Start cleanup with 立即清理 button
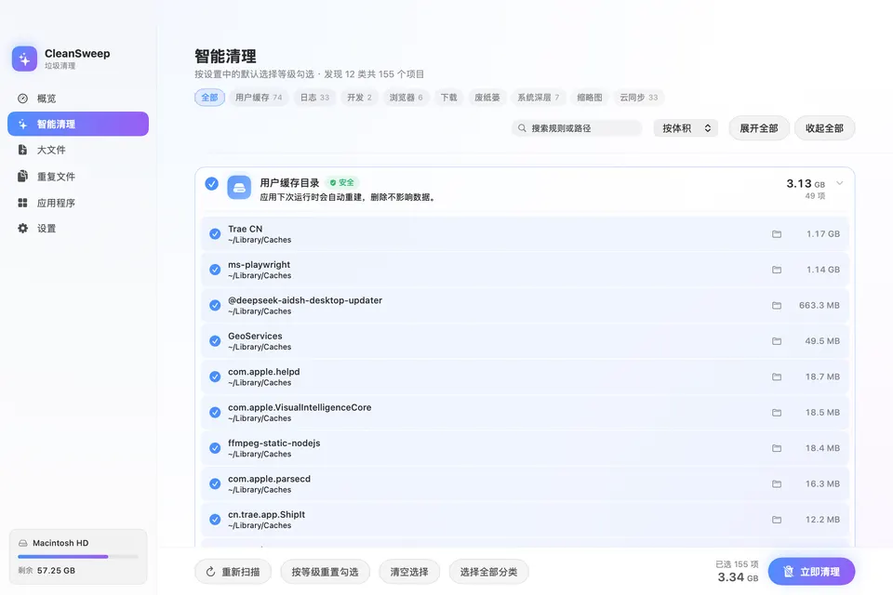Viewport: 893px width, 595px height. coord(811,572)
